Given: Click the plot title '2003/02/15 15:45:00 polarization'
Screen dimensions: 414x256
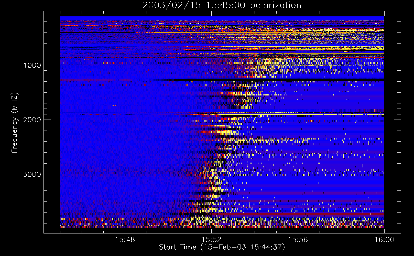Looking at the screenshot, I should click(222, 5).
